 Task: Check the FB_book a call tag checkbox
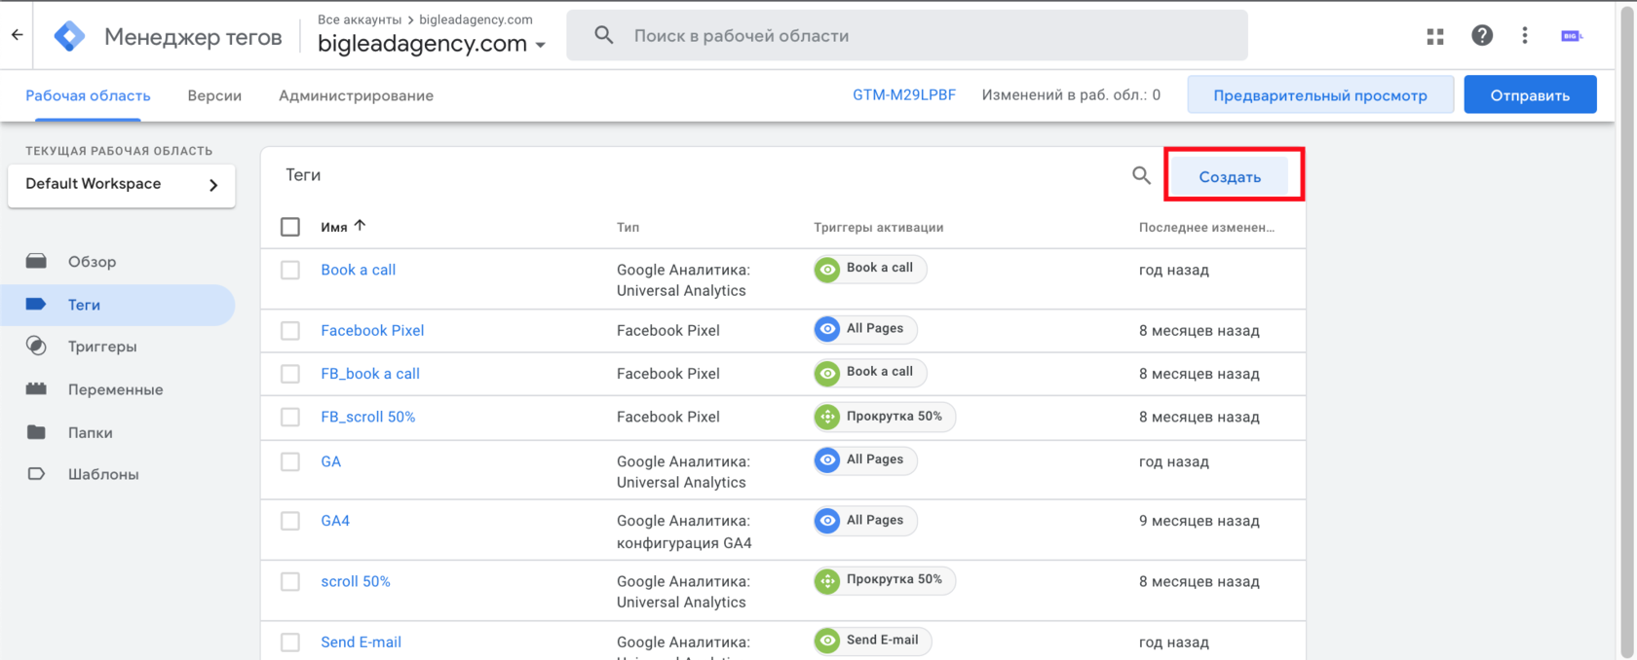[290, 374]
